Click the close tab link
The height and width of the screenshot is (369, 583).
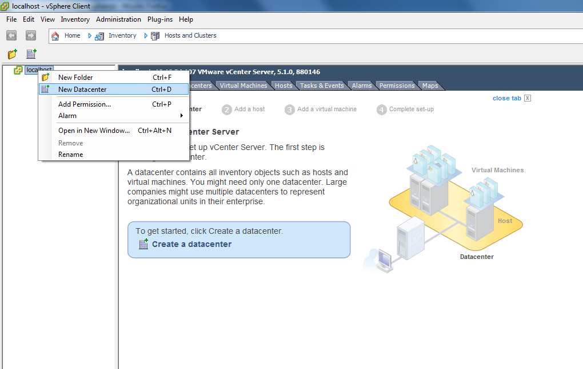click(507, 98)
